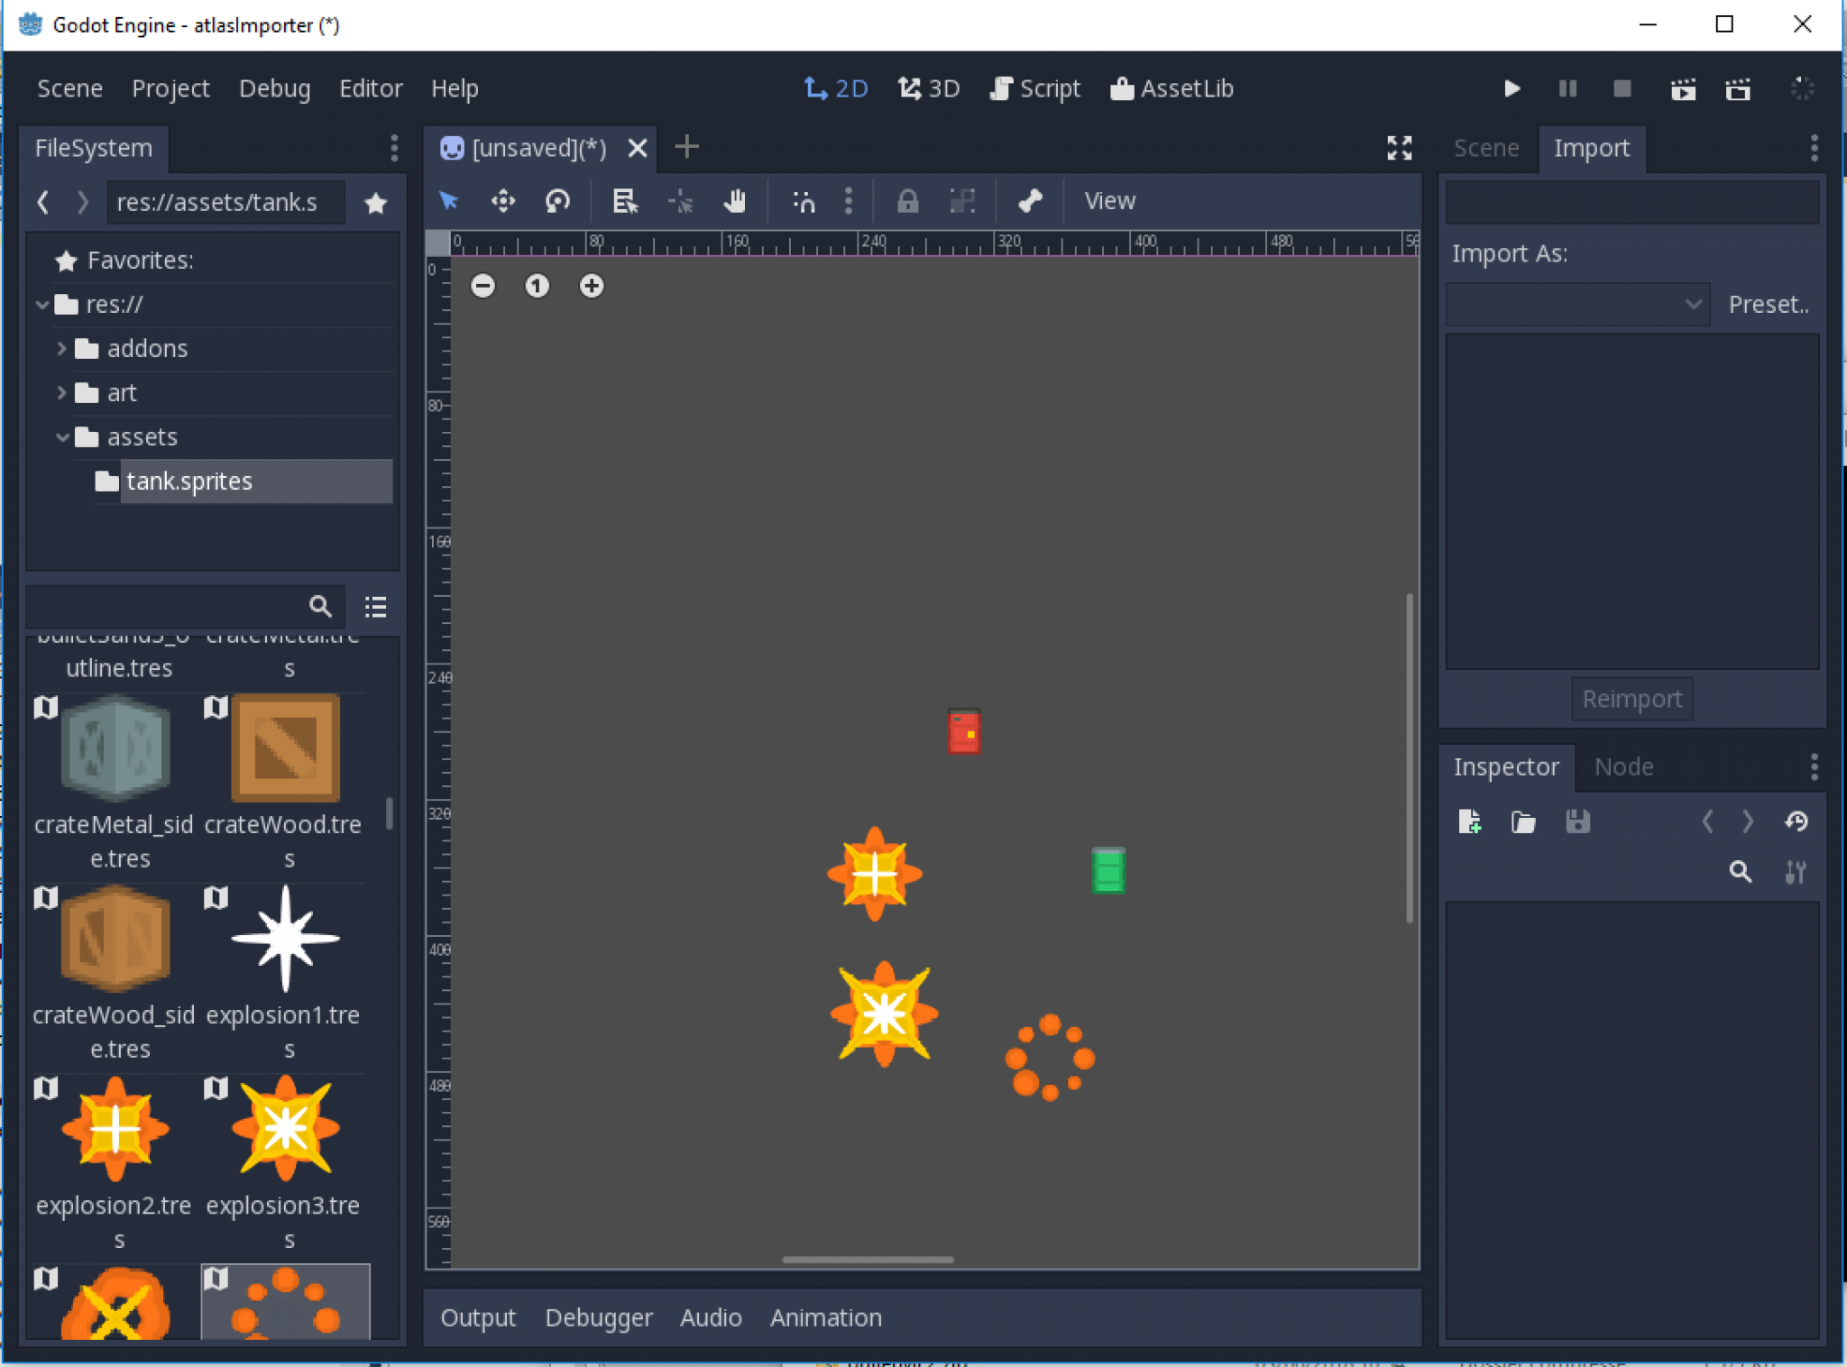The width and height of the screenshot is (1847, 1367).
Task: Select the List Select tool
Action: (x=624, y=201)
